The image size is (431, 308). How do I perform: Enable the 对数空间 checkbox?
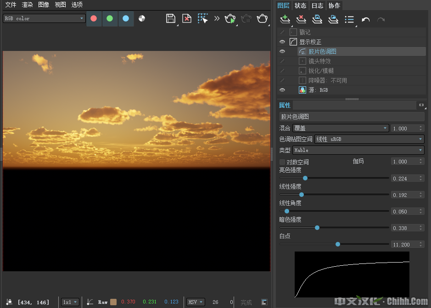pyautogui.click(x=282, y=162)
